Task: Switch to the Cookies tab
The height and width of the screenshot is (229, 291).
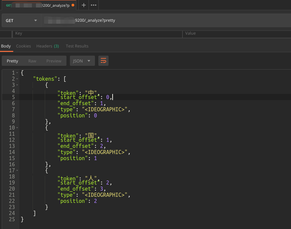Action: pyautogui.click(x=23, y=46)
